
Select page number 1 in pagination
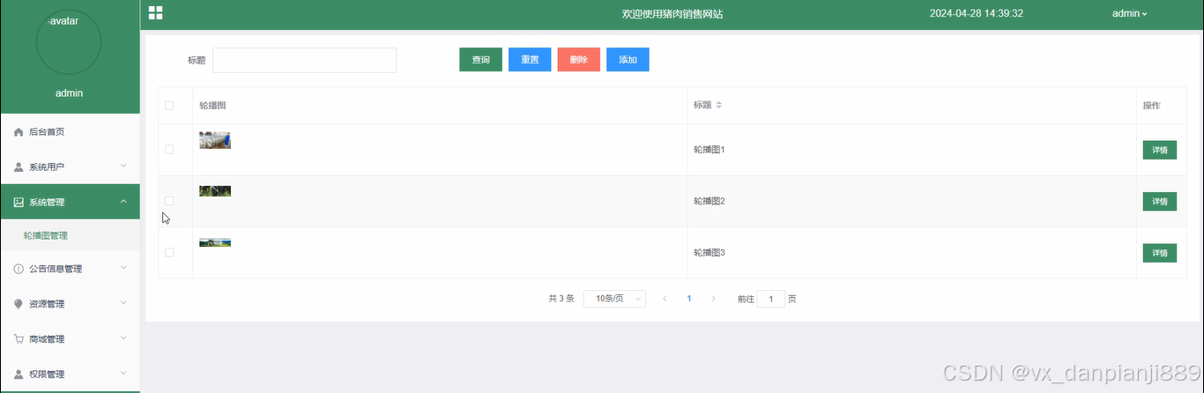click(689, 299)
